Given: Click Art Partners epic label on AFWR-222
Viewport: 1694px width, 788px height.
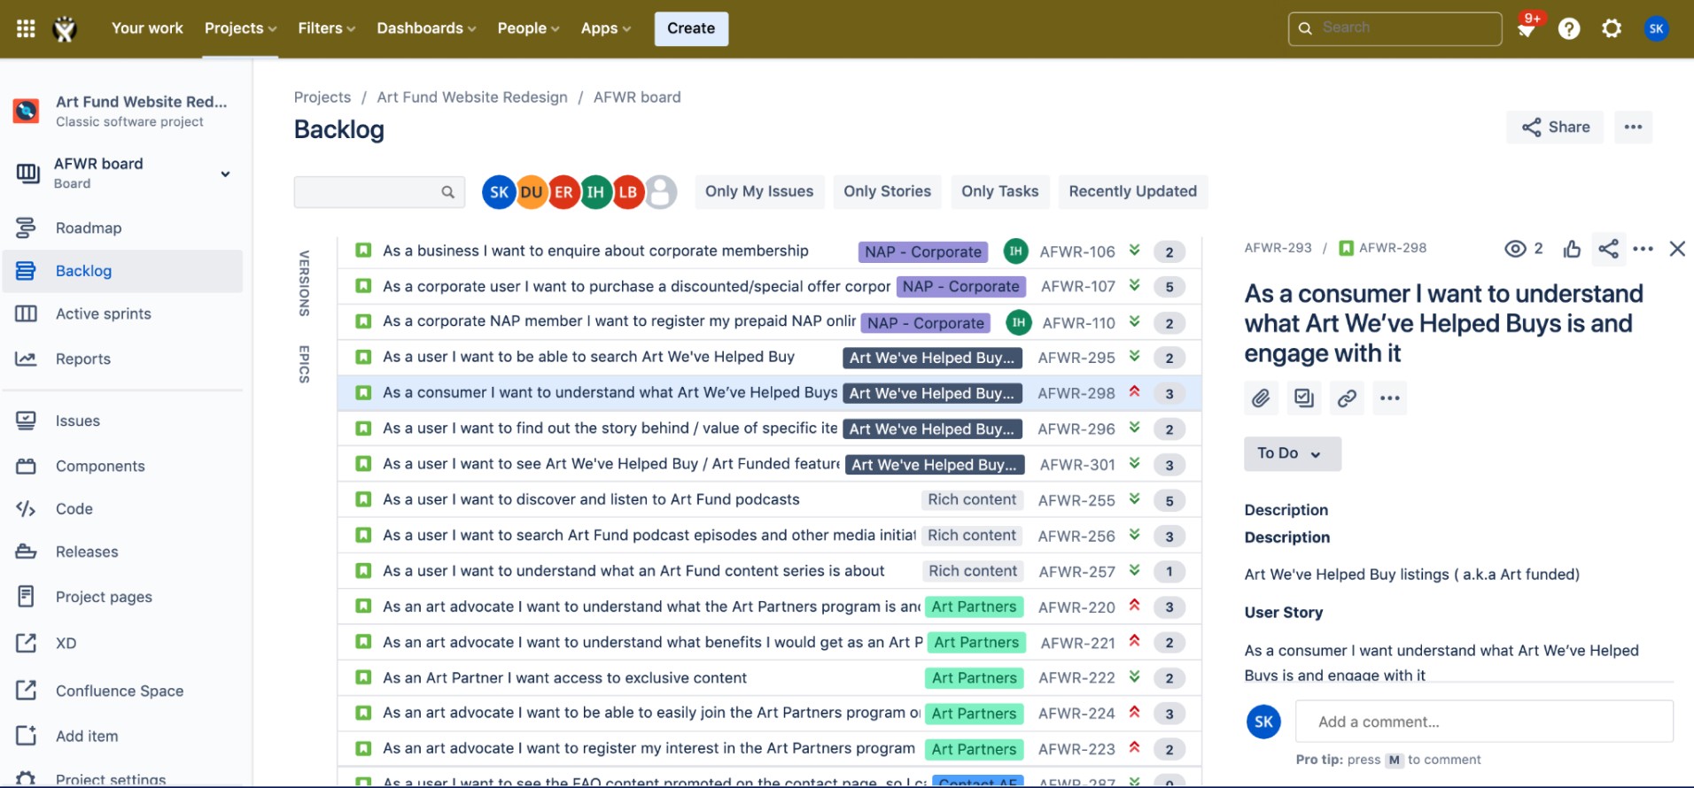Looking at the screenshot, I should click(974, 678).
